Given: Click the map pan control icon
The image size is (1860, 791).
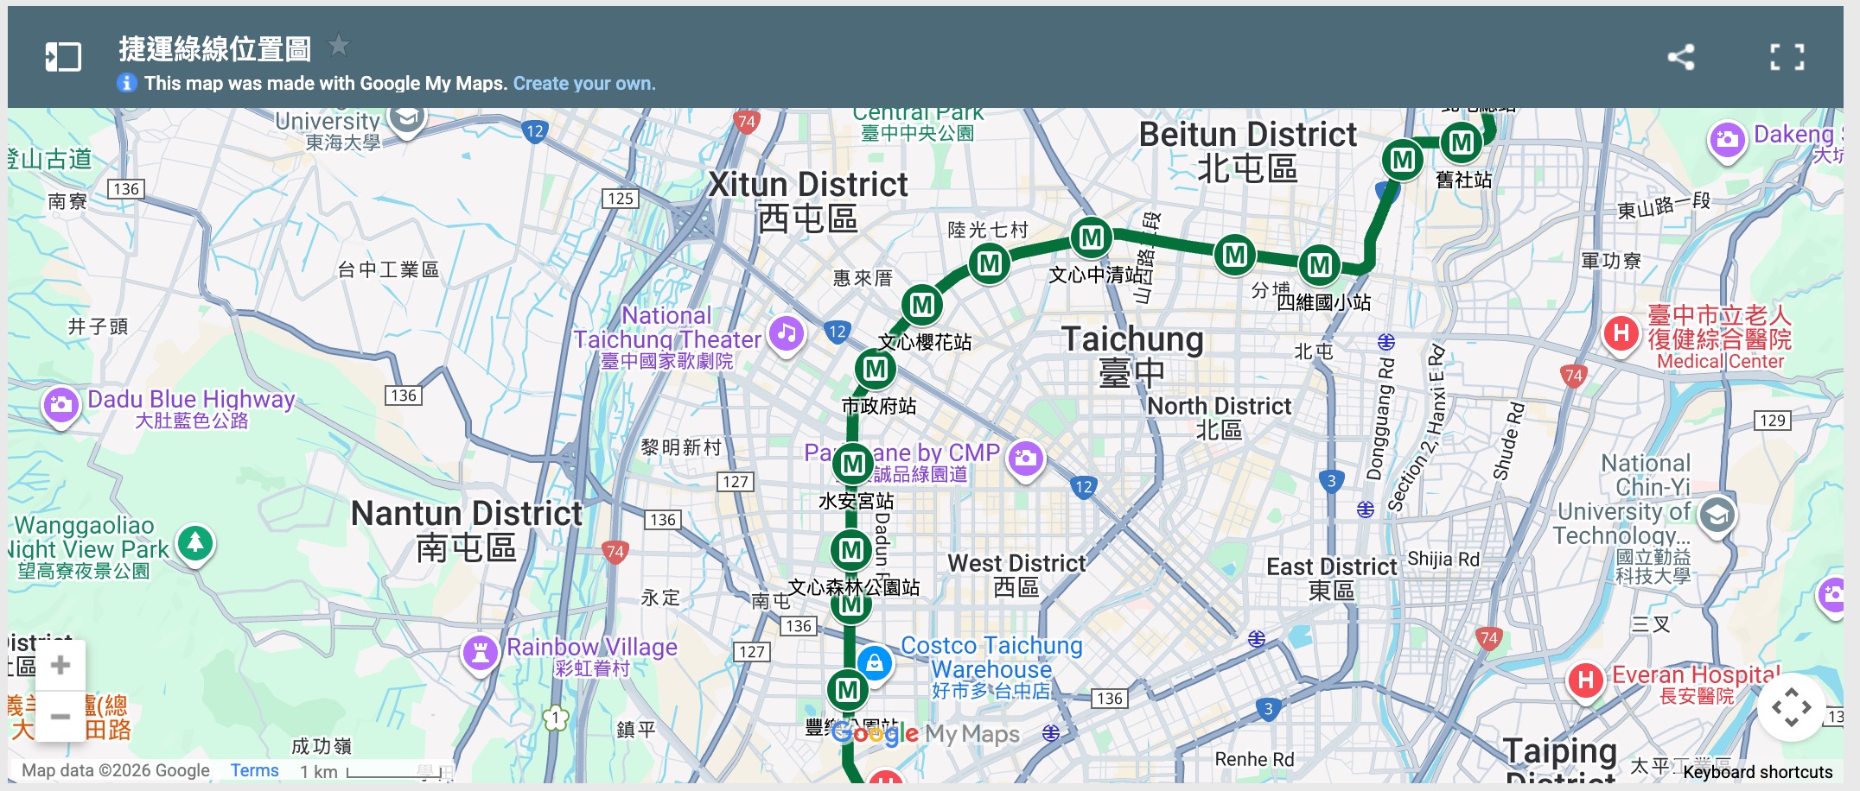Looking at the screenshot, I should (1791, 707).
